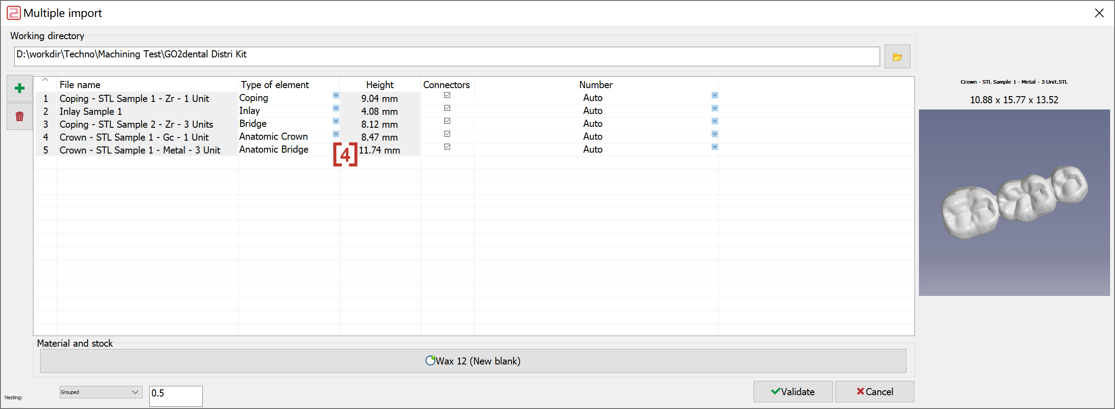1115x409 pixels.
Task: Click the 4.08 mm height cell
Action: tap(380, 111)
